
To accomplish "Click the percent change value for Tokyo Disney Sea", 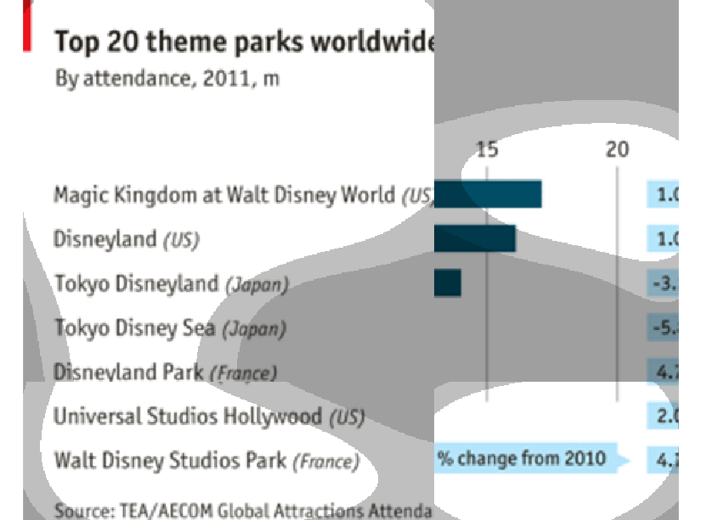I will pos(663,327).
